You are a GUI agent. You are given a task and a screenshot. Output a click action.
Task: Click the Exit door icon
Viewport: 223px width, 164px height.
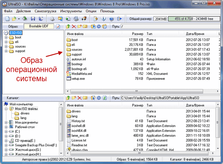coord(119,19)
